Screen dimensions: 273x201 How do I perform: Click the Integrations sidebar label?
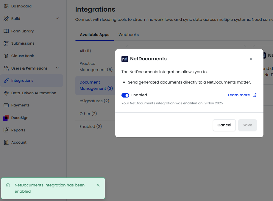pos(22,81)
